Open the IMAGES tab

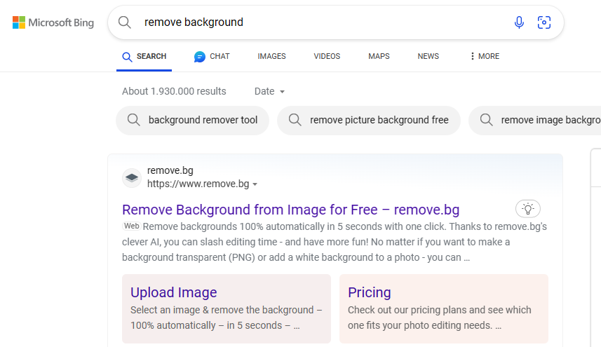[272, 56]
